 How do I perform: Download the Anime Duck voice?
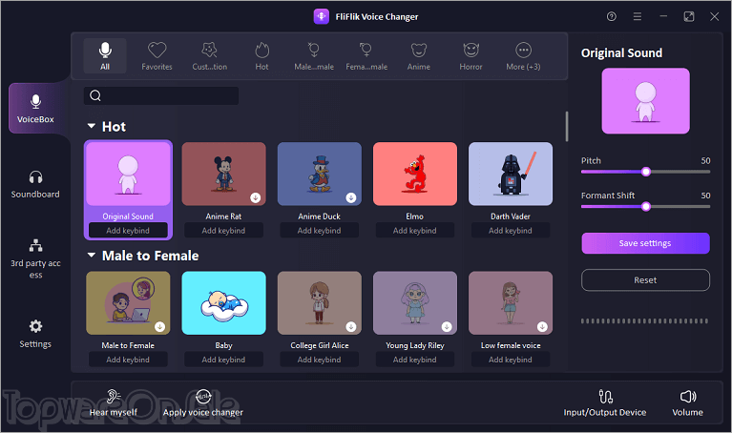pyautogui.click(x=351, y=197)
